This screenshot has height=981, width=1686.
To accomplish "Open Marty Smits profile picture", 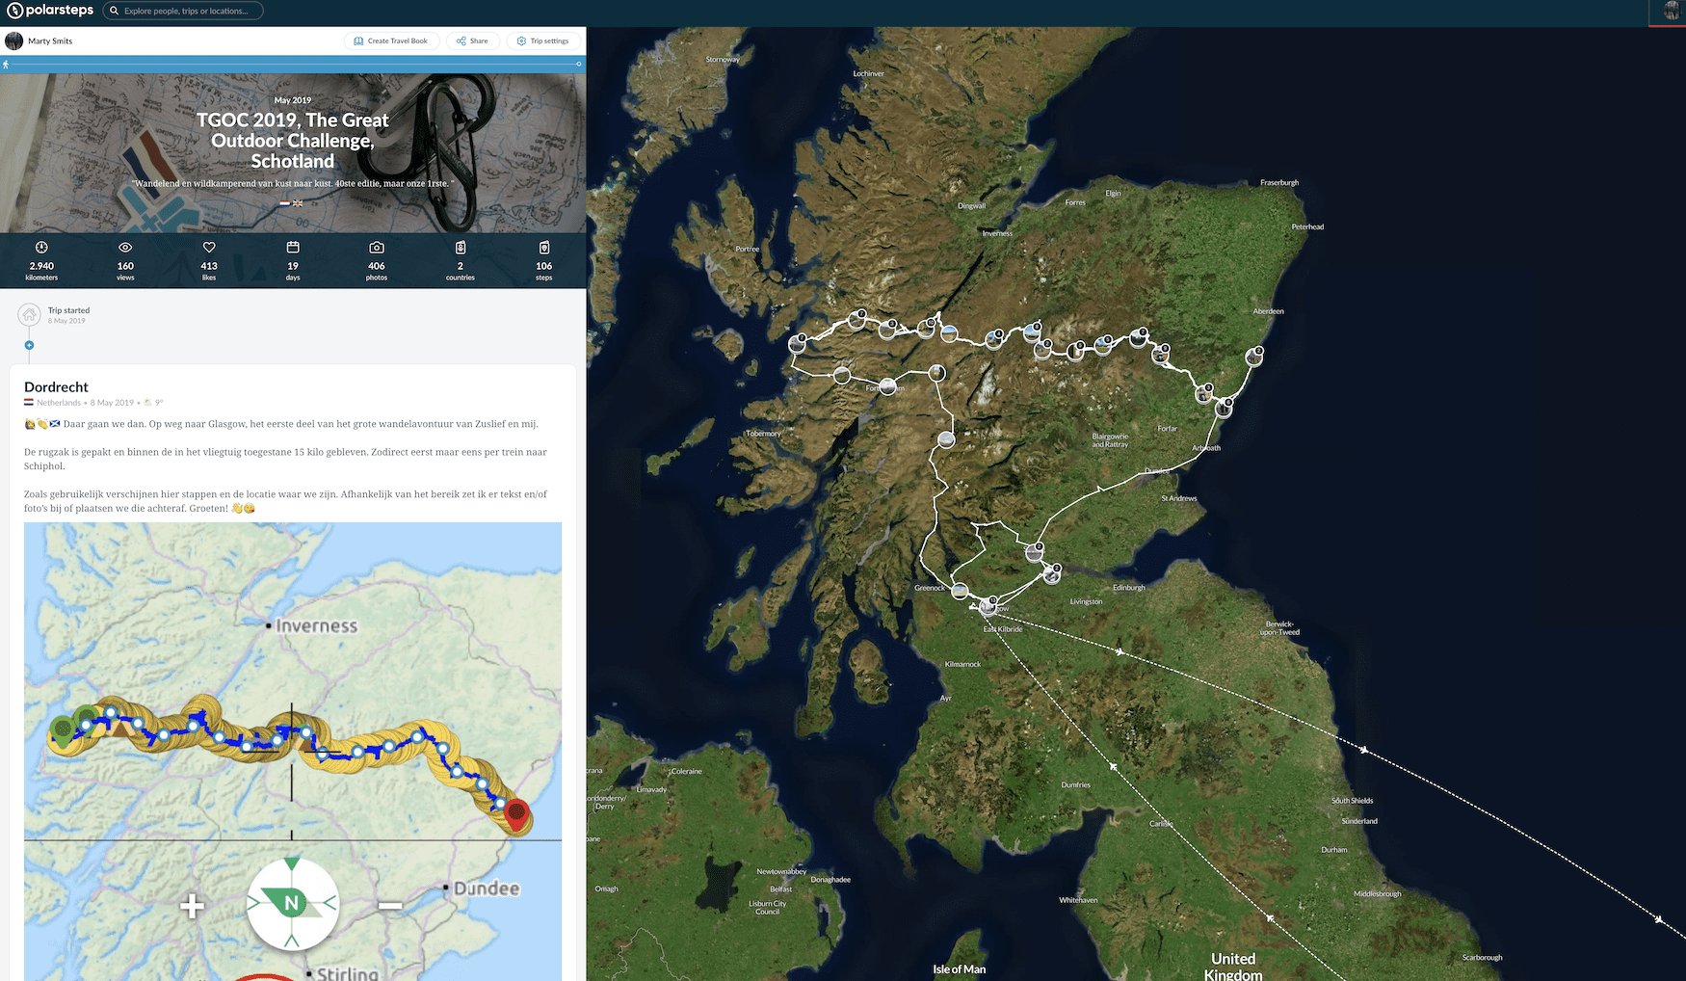I will coord(14,40).
